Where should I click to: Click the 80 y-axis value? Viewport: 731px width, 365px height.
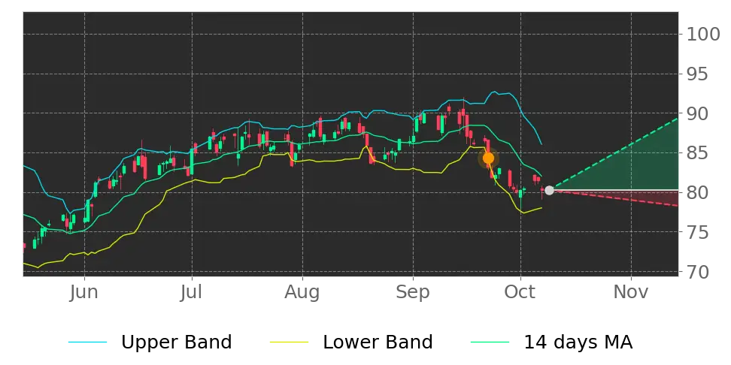click(x=698, y=193)
